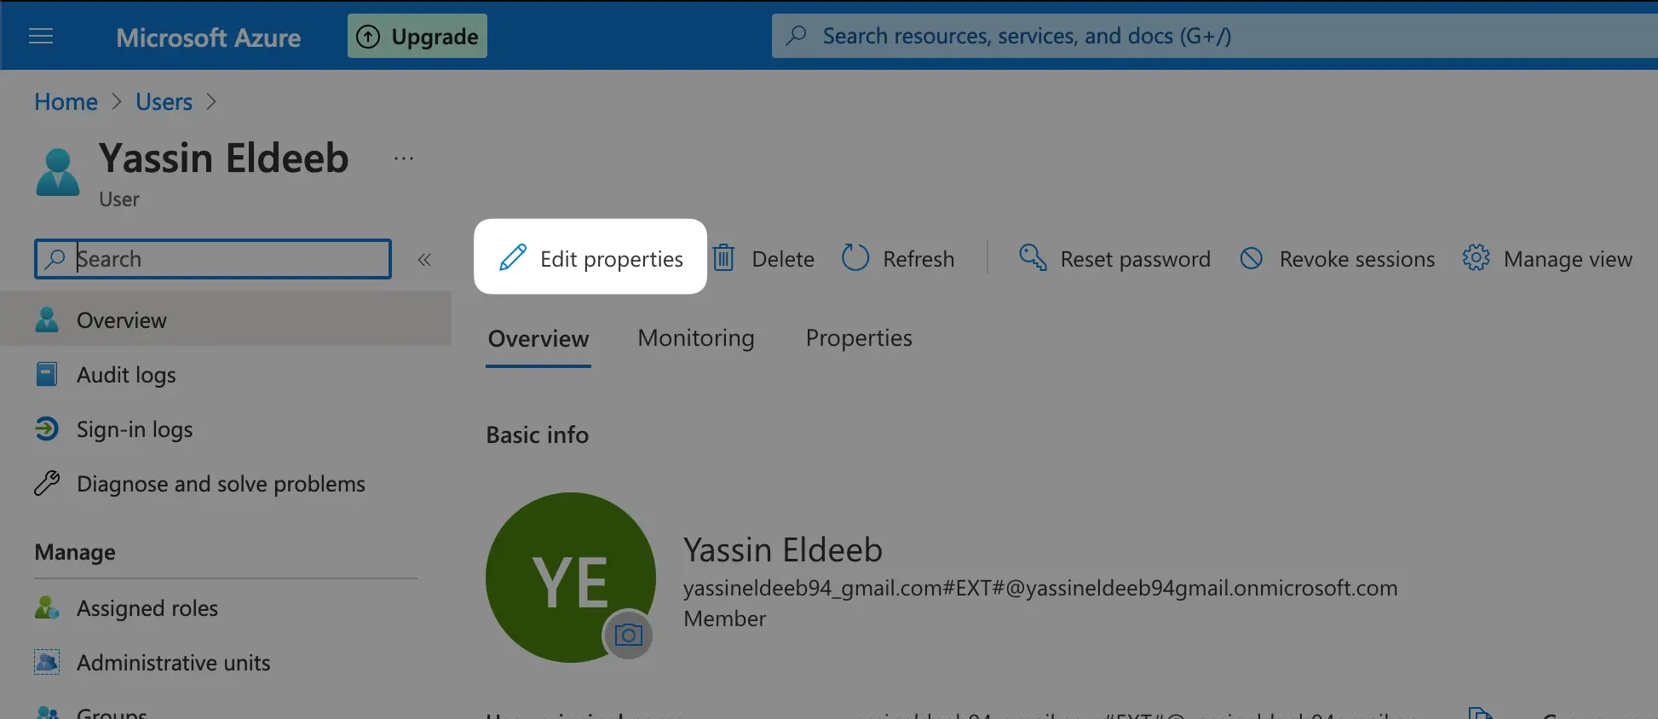
Task: Select the Diagnose and solve problems wrench icon
Action: click(46, 483)
